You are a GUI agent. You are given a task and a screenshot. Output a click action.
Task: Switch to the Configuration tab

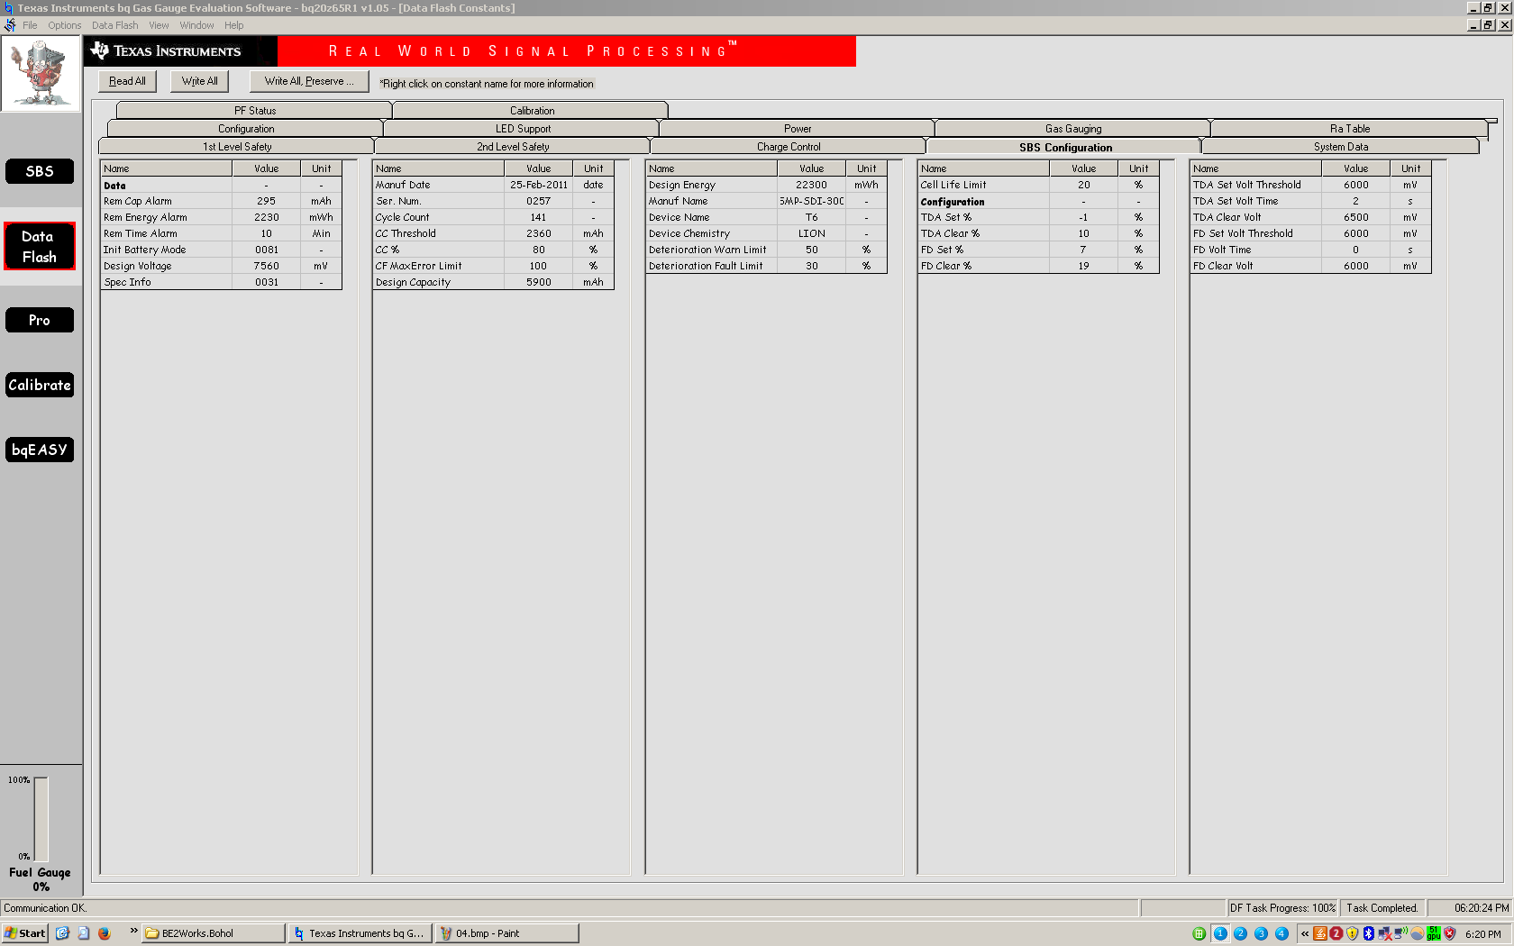point(246,129)
